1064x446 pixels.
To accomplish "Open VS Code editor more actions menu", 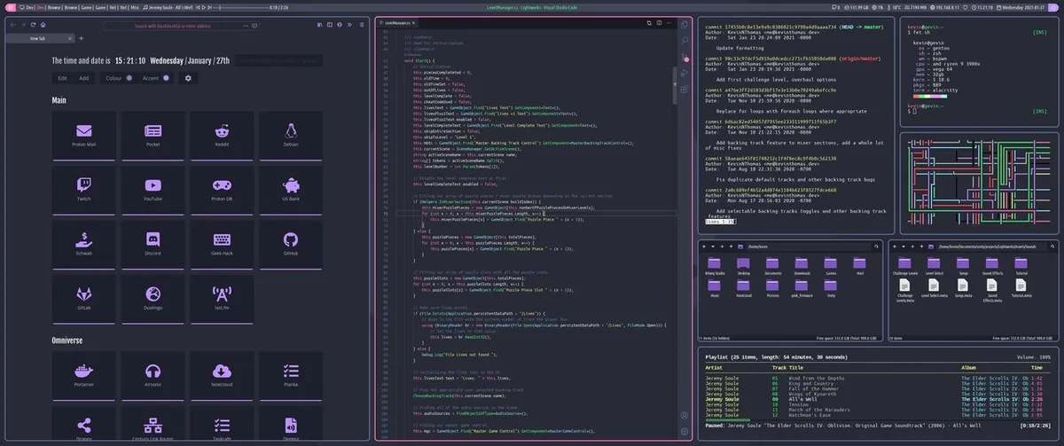I will click(671, 25).
